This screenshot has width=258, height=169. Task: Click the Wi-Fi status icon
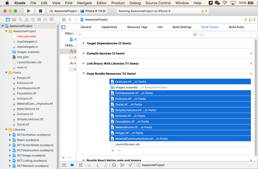pyautogui.click(x=224, y=3)
